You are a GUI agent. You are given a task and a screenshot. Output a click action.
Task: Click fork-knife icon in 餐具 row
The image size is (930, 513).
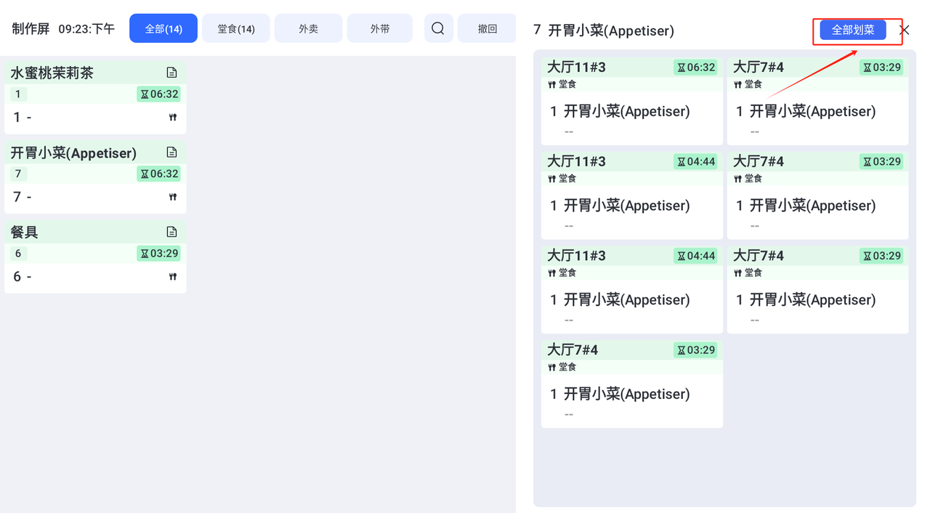173,276
